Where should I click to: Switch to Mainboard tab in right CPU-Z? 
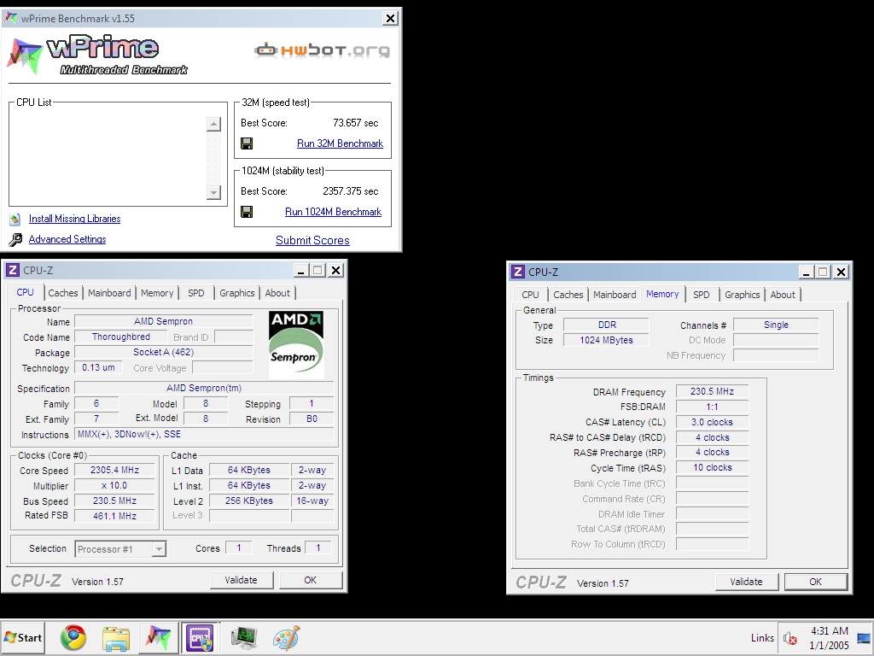point(615,295)
